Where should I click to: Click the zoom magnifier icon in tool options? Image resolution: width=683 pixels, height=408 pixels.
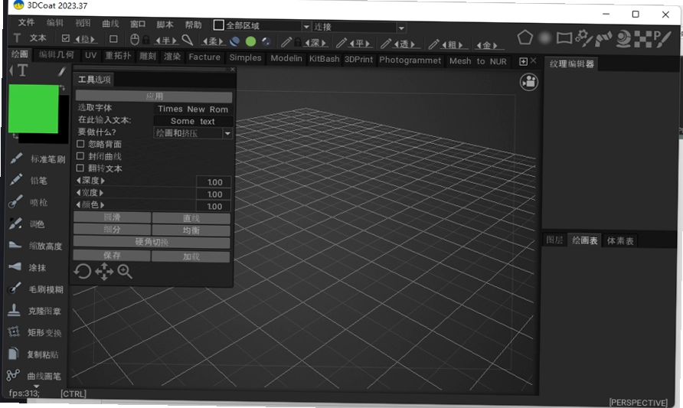tap(125, 272)
